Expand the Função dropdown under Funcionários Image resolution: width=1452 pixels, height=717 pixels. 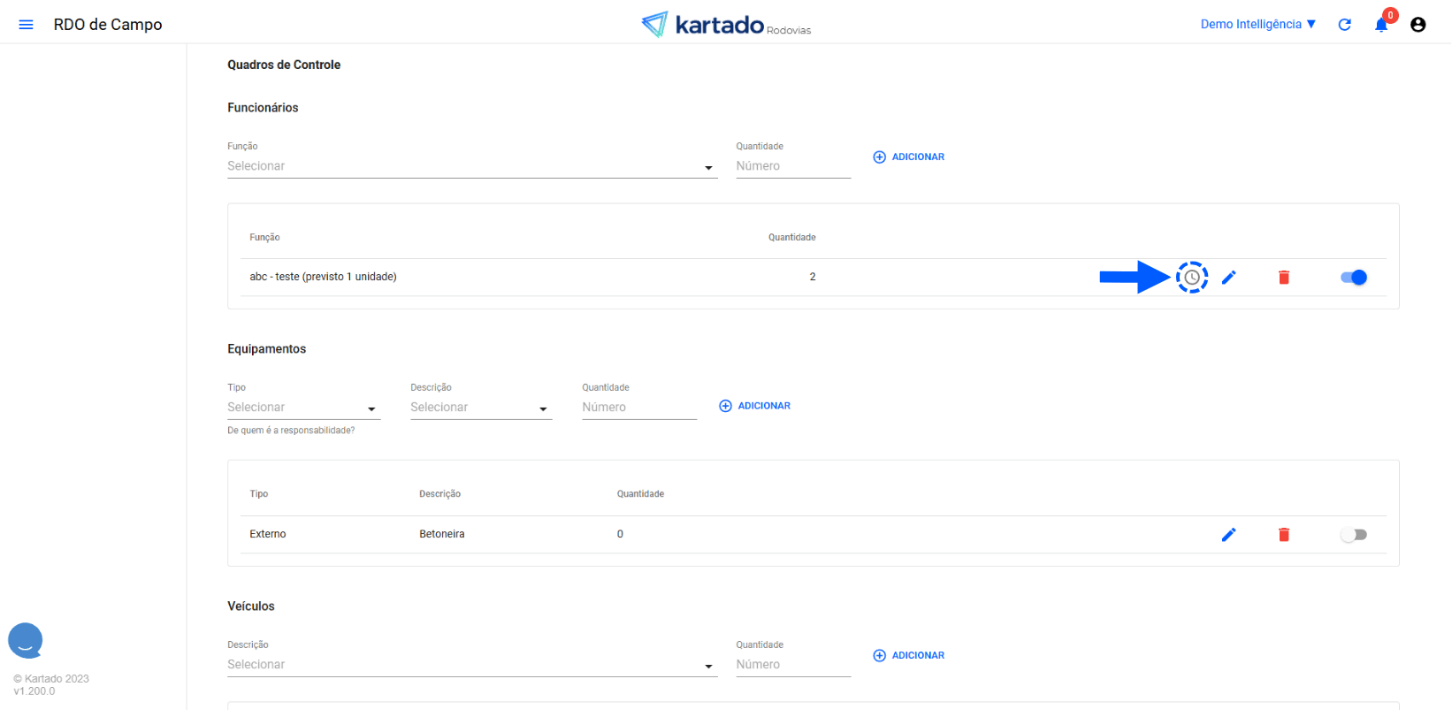(x=471, y=166)
